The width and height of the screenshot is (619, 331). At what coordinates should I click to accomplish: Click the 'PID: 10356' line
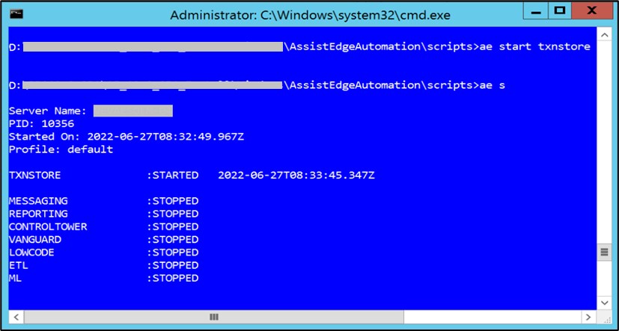(x=41, y=124)
